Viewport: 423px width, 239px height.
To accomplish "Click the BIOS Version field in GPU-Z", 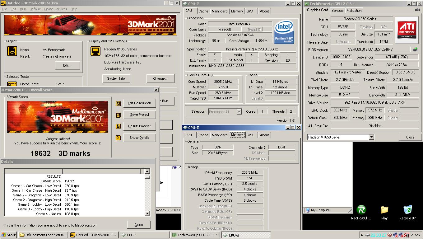I will (370, 49).
